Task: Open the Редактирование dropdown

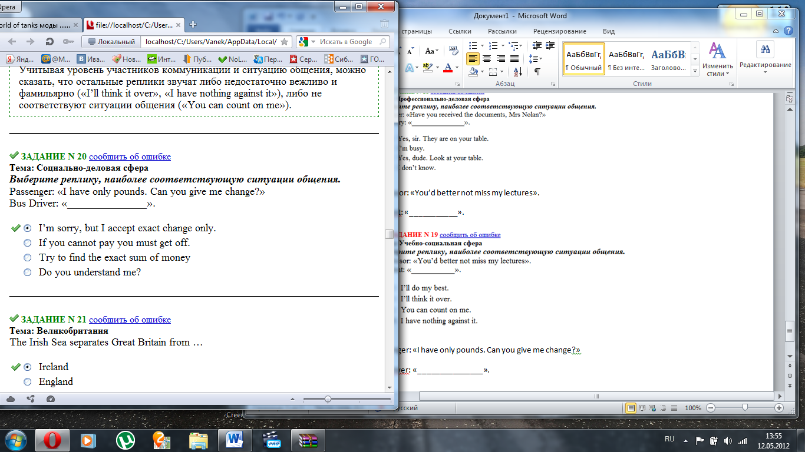Action: pyautogui.click(x=766, y=58)
